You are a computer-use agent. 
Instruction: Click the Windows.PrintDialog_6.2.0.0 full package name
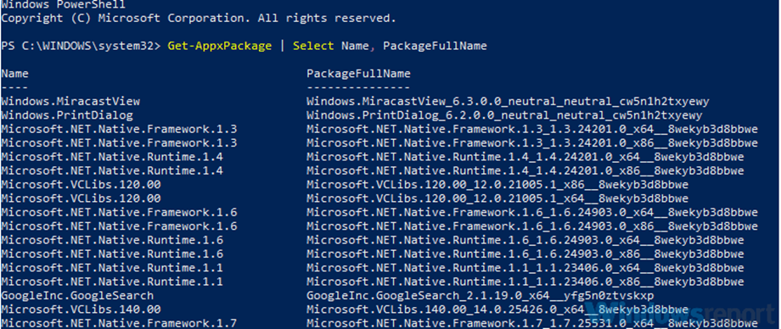tap(504, 115)
